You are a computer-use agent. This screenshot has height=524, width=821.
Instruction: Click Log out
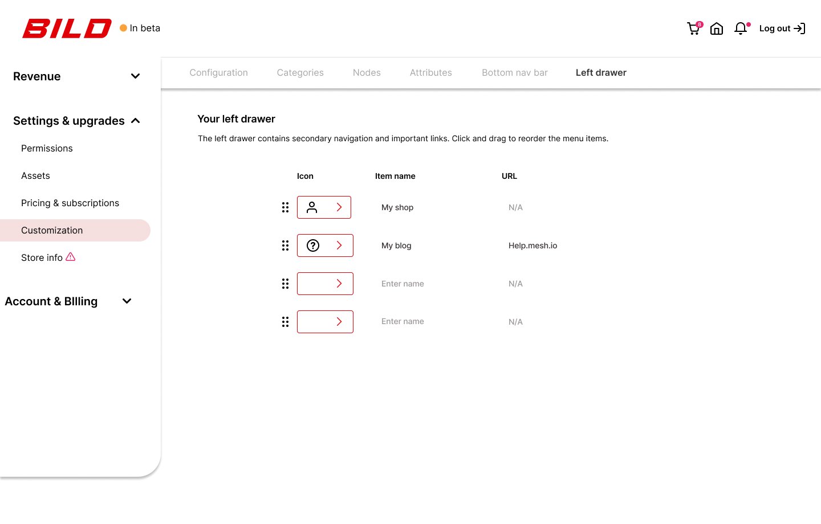tap(775, 28)
